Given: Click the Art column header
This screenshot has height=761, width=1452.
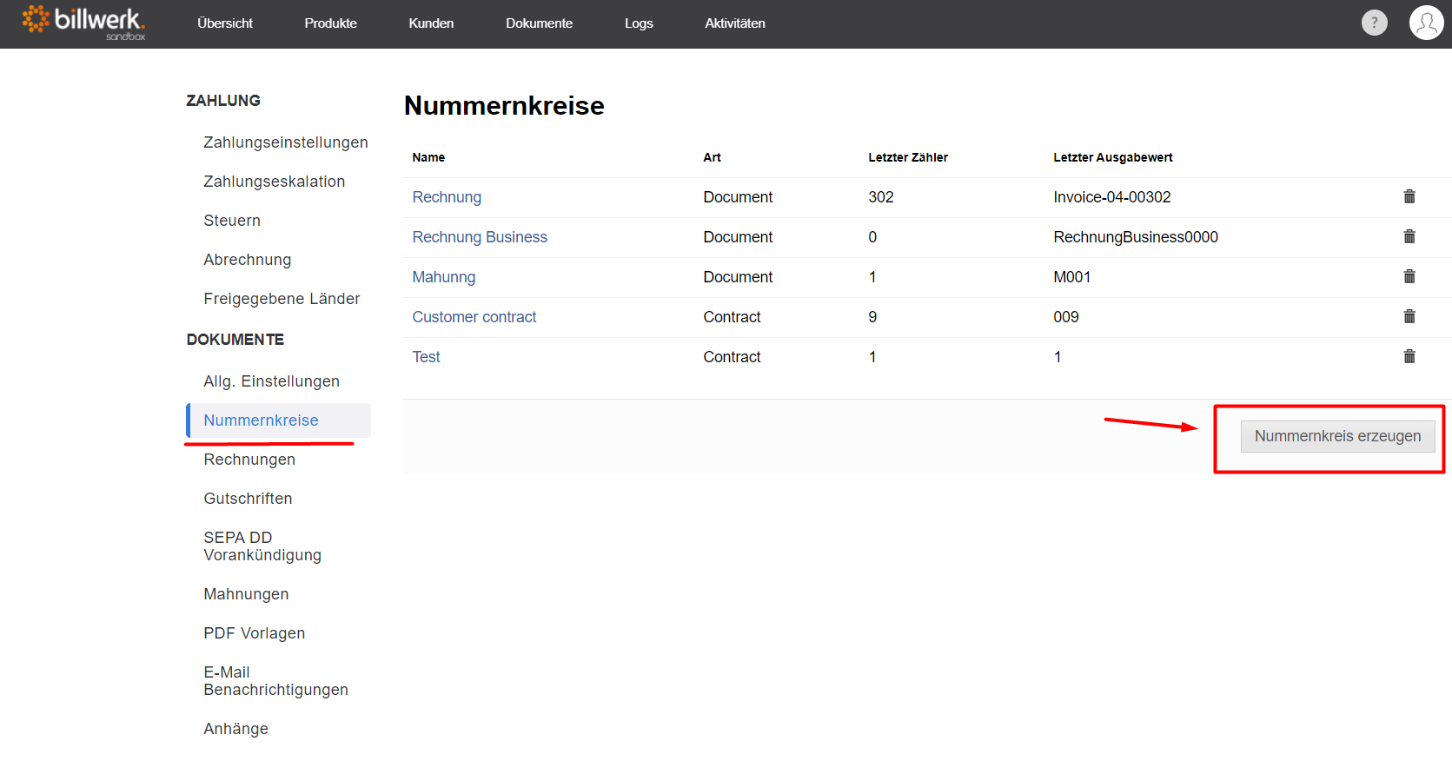Looking at the screenshot, I should tap(712, 157).
